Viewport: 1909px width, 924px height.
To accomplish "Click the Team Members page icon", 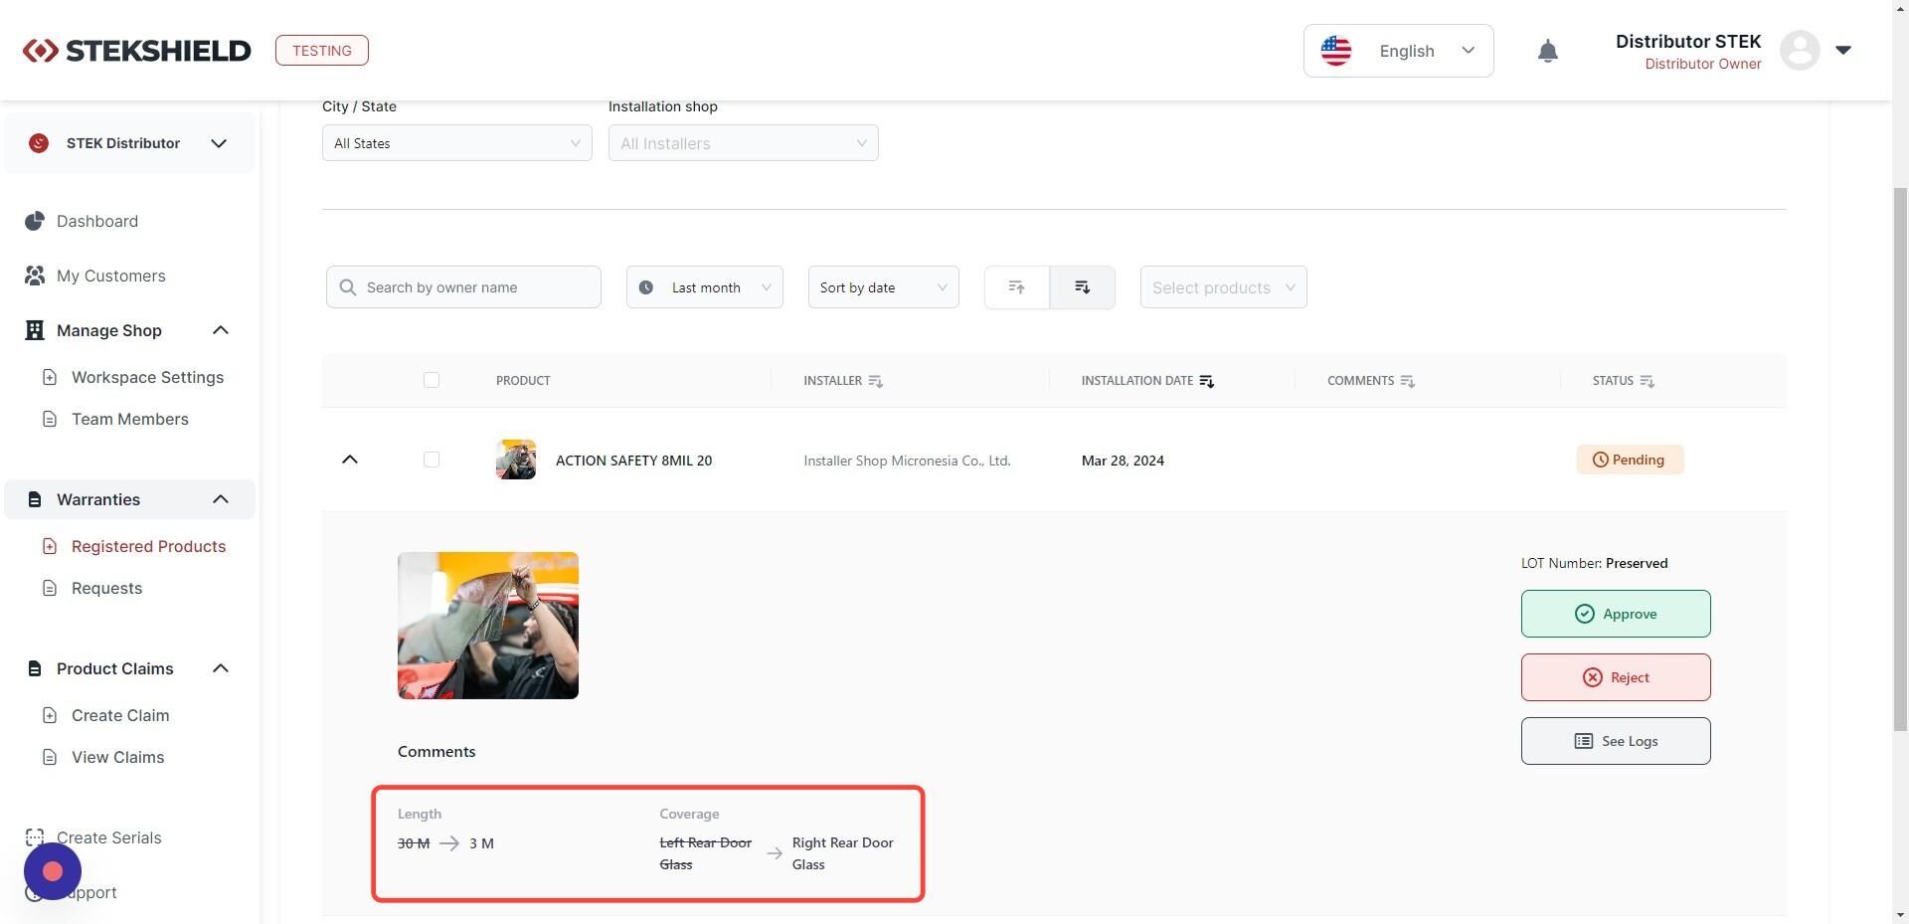I will [x=50, y=419].
